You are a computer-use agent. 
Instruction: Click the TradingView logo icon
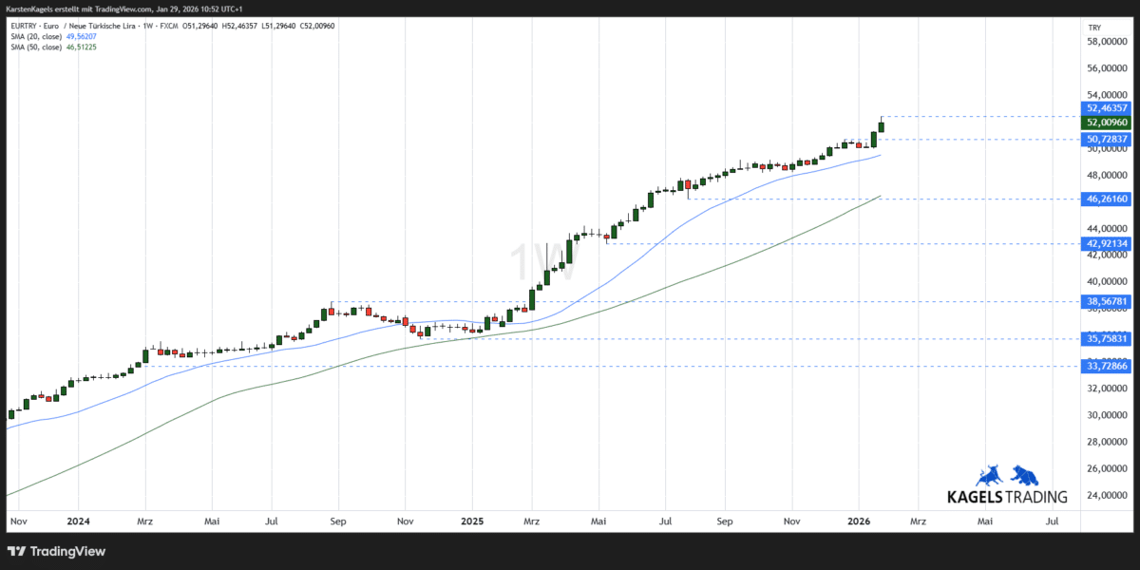pyautogui.click(x=16, y=551)
